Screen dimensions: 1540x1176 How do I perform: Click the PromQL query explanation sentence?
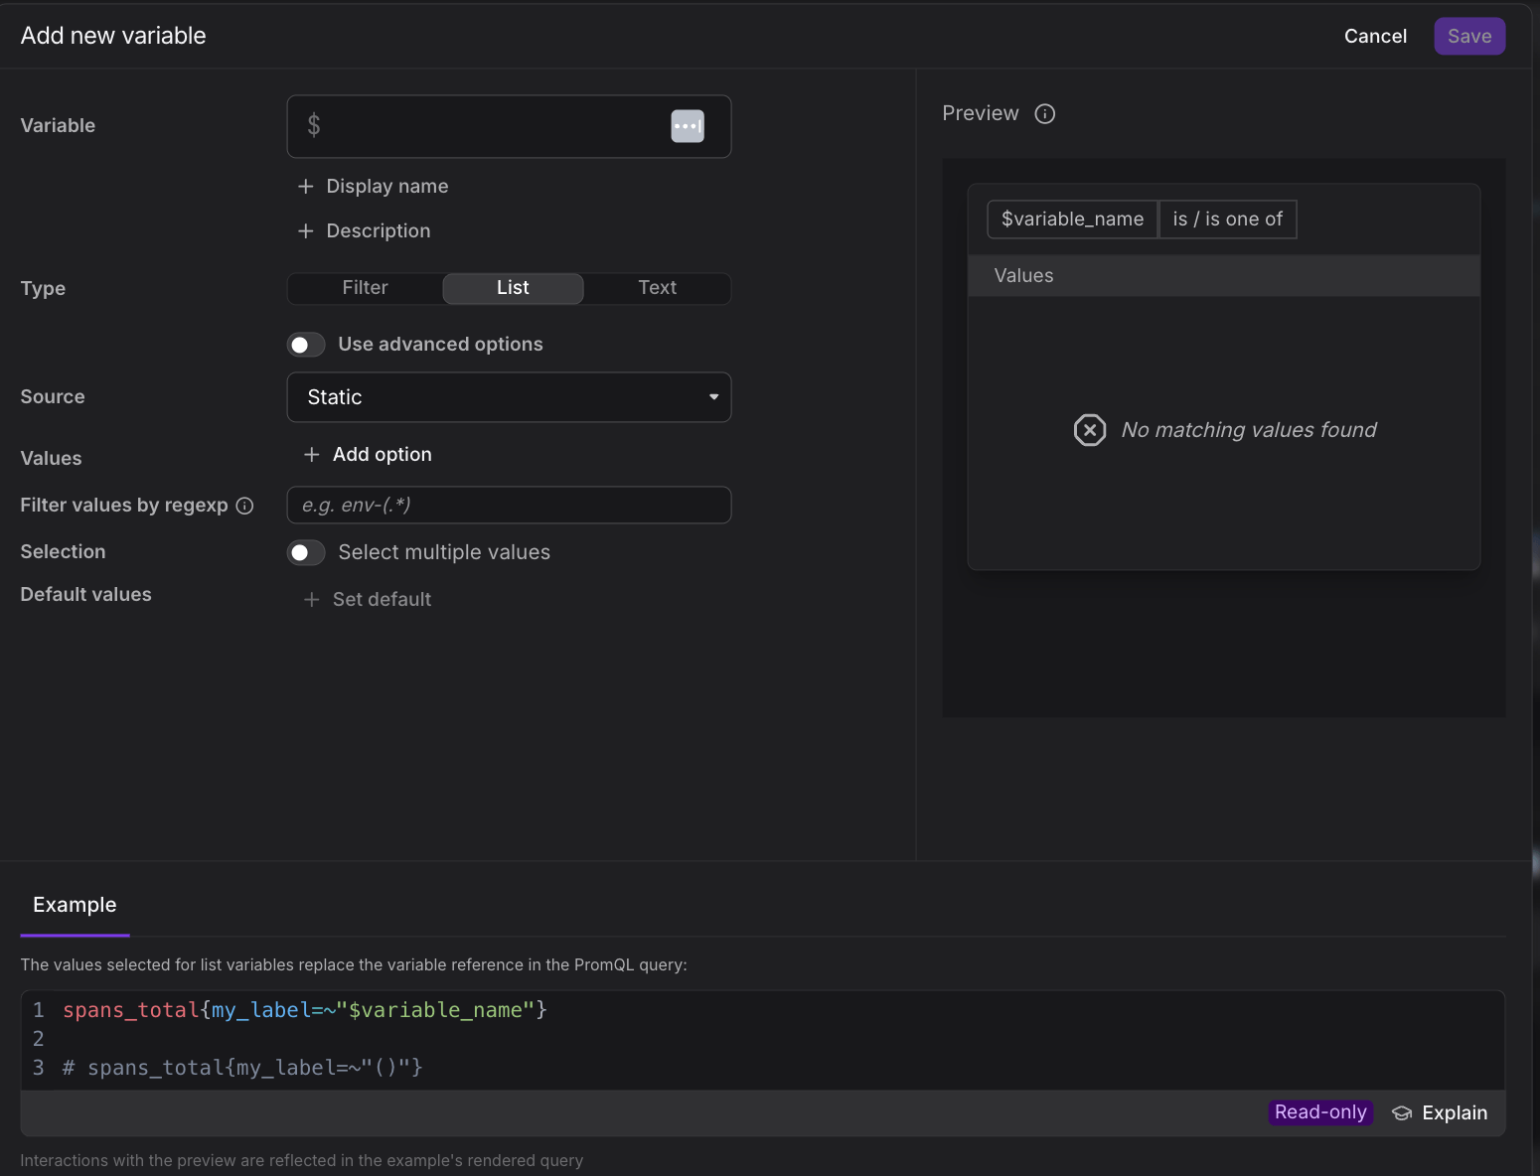point(354,965)
